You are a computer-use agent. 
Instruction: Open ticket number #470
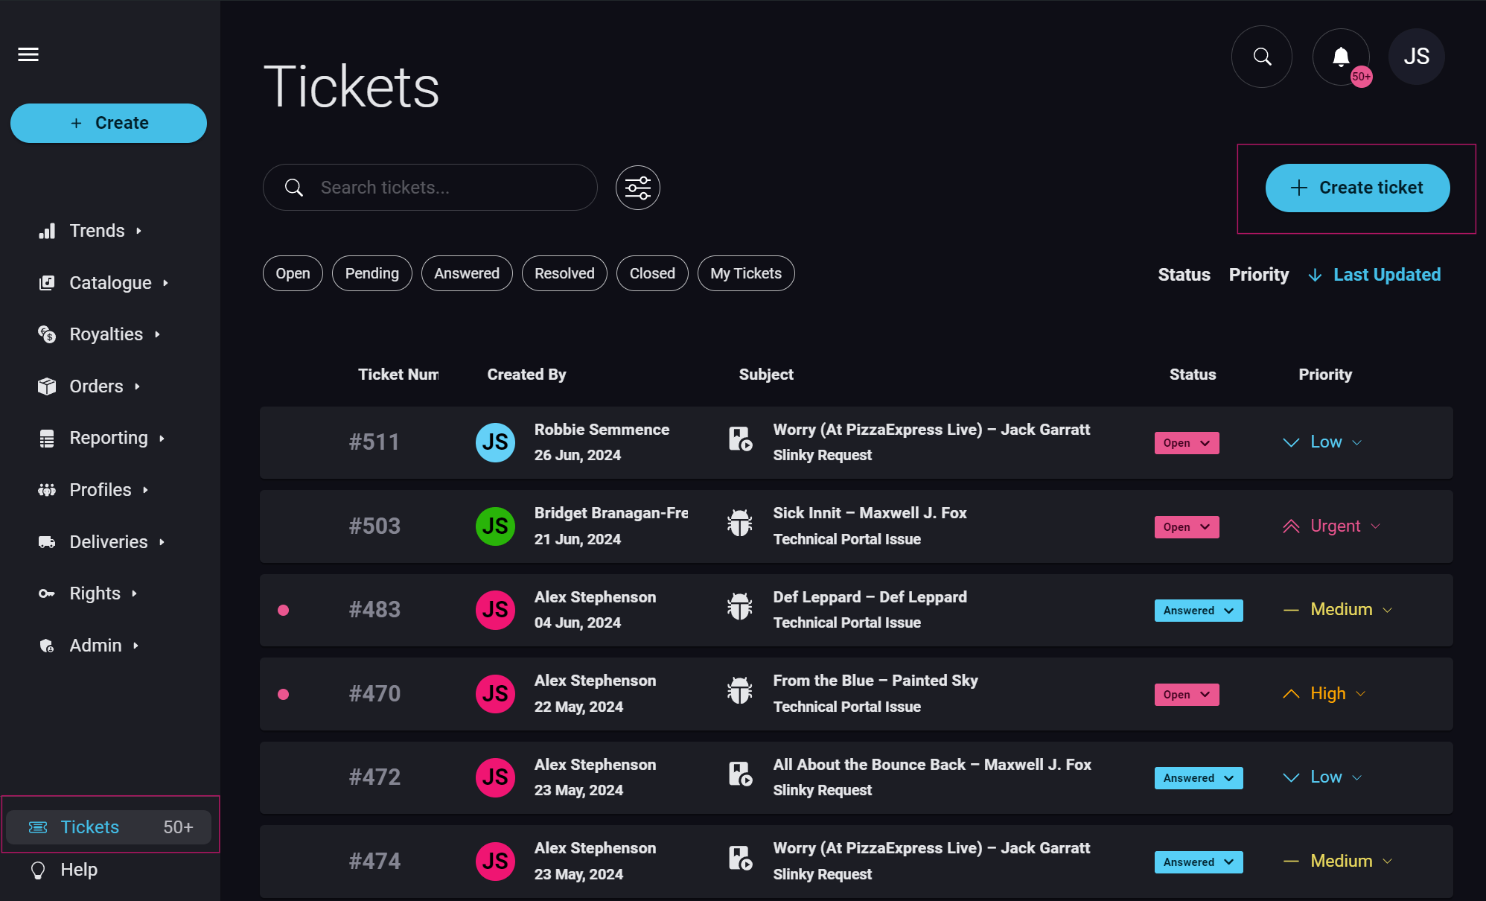click(x=374, y=694)
